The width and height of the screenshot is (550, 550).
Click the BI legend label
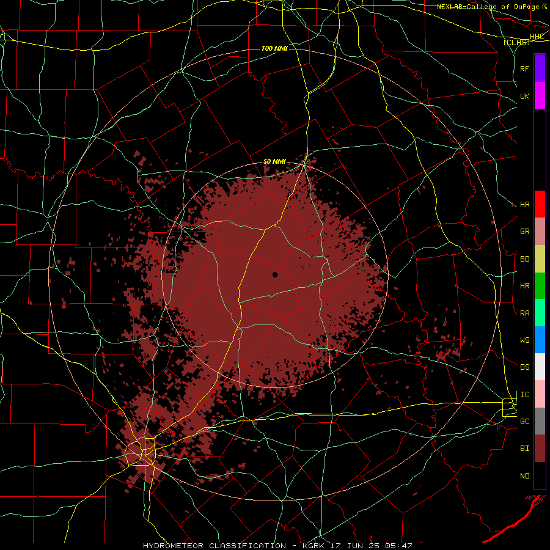tap(525, 449)
